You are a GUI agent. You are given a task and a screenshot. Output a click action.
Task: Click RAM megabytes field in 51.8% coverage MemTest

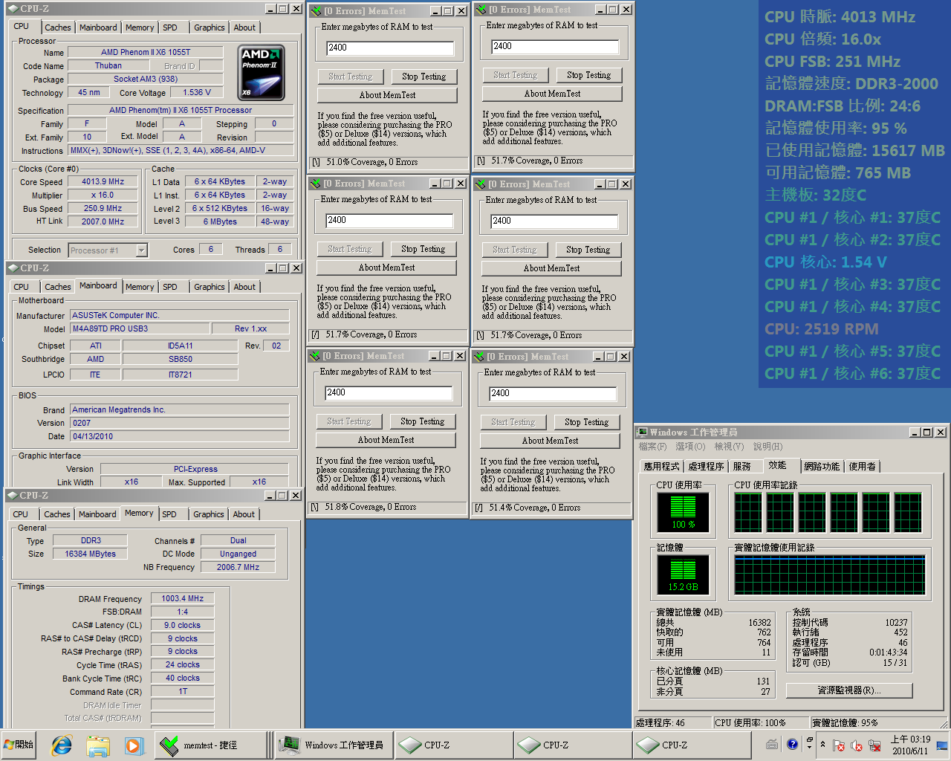(x=389, y=392)
